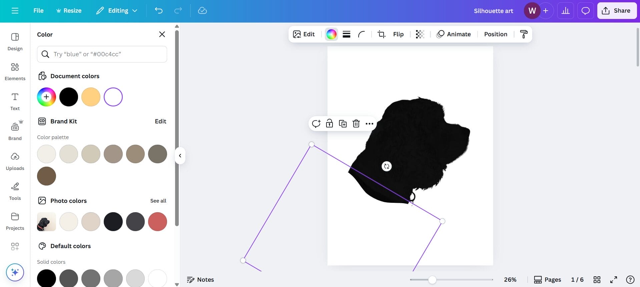Select the Silhouette art title

point(493,11)
